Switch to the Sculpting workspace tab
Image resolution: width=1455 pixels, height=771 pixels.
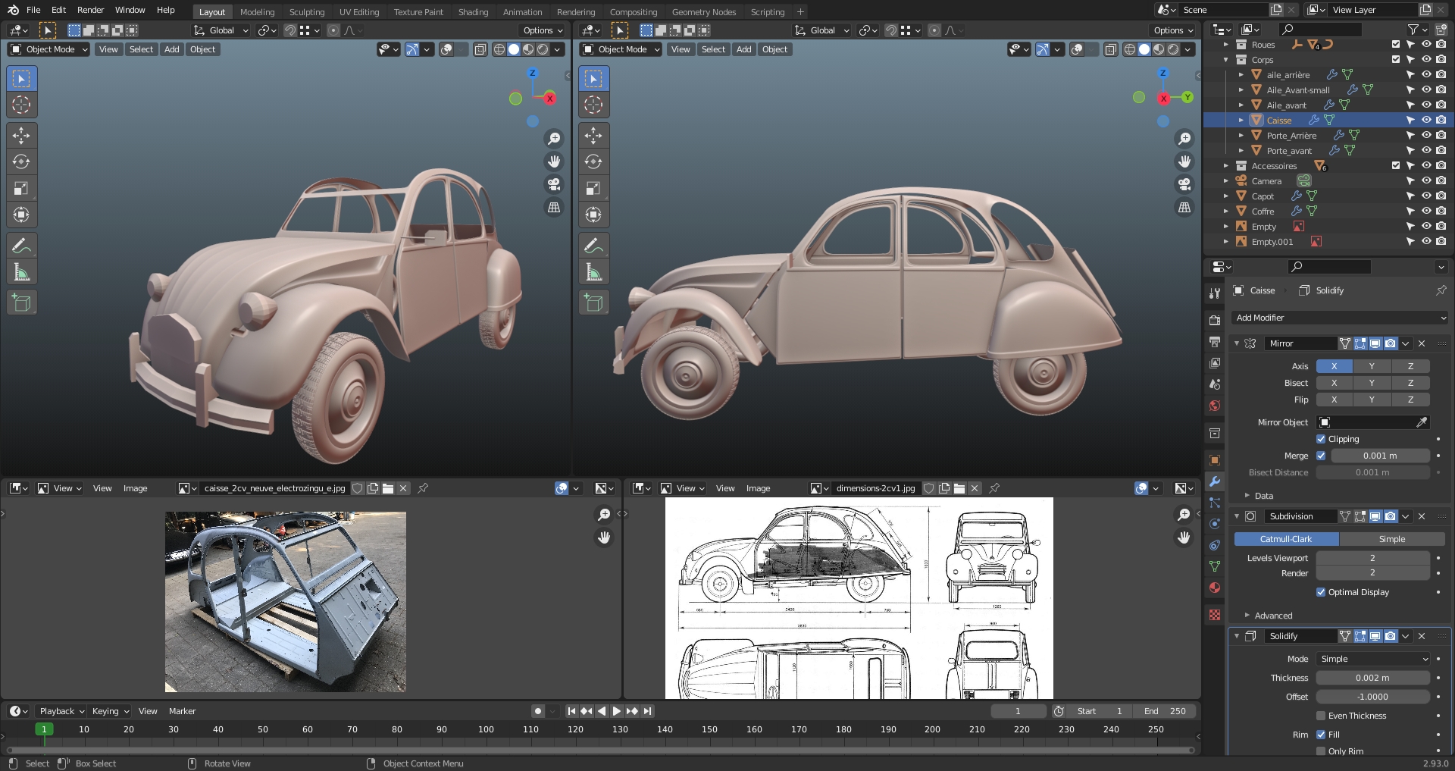point(306,12)
